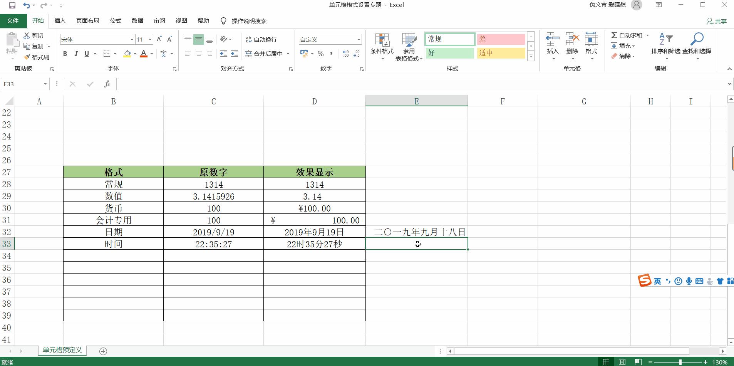Select the 单元格预定义 sheet tab
734x366 pixels.
click(62, 350)
